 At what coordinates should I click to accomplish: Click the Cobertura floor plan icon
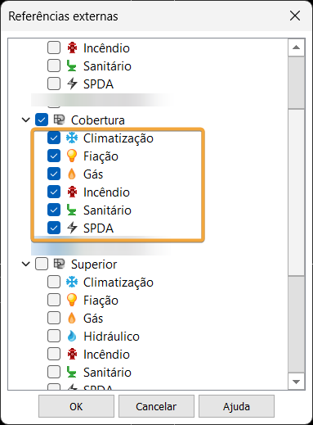point(59,120)
